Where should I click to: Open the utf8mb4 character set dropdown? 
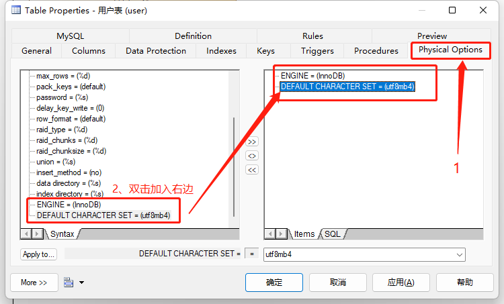(460, 254)
